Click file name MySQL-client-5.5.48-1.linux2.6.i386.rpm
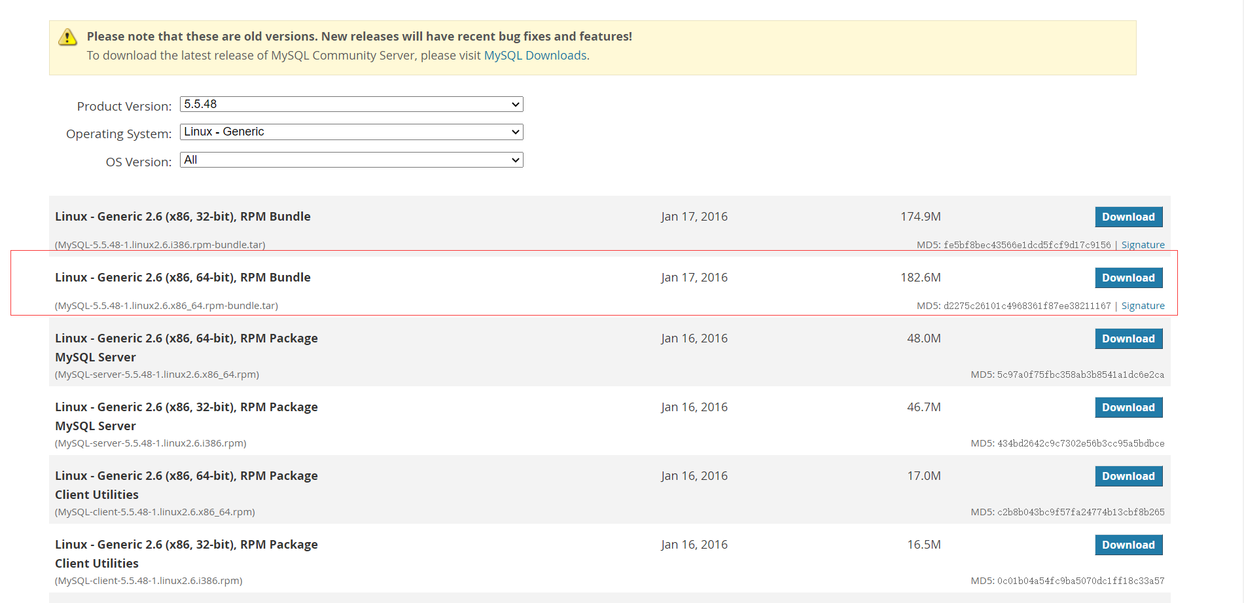The height and width of the screenshot is (603, 1244). click(x=149, y=581)
